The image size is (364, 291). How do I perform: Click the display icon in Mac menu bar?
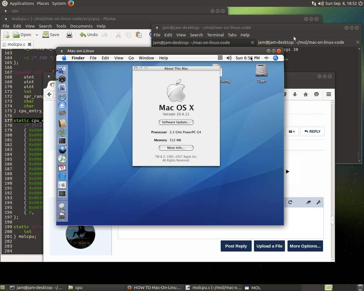[x=220, y=58]
